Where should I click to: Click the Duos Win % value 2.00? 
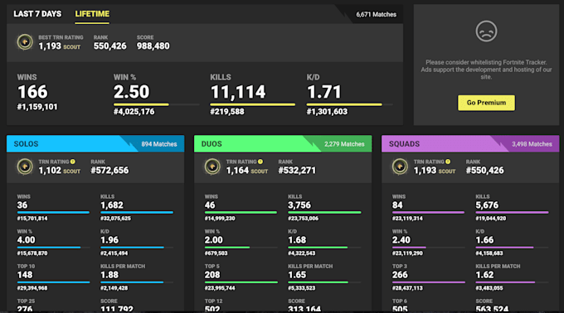click(214, 240)
